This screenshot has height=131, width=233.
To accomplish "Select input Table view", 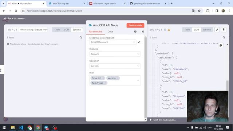I will (x=57, y=30).
